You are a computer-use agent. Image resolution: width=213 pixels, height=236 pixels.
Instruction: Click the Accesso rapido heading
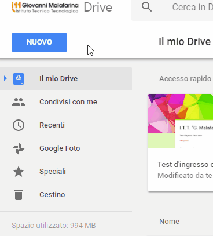pyautogui.click(x=185, y=79)
